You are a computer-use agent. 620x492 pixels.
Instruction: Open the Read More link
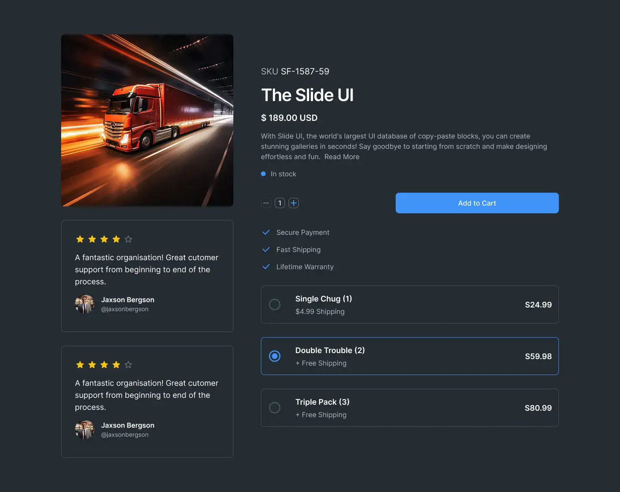pos(342,157)
